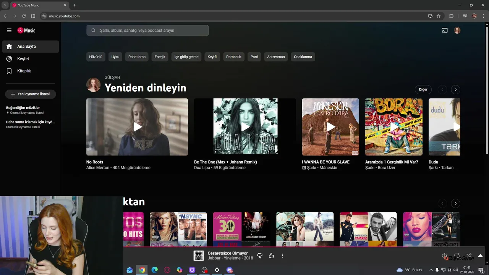Open Kitaplık in the sidebar

click(31, 71)
